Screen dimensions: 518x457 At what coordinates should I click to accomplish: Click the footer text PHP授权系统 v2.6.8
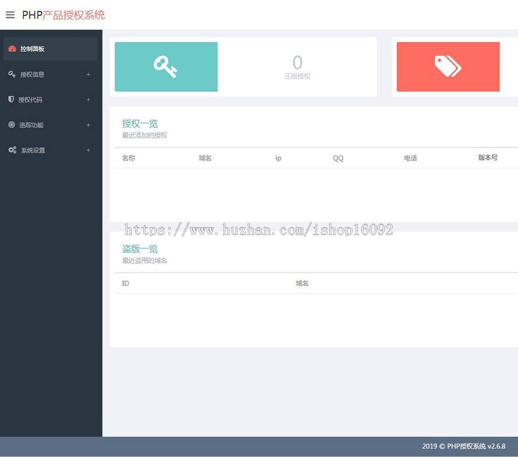coord(476,446)
